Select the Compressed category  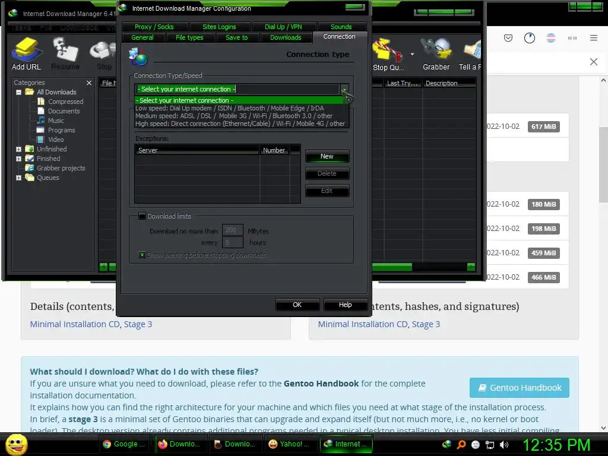coord(65,102)
